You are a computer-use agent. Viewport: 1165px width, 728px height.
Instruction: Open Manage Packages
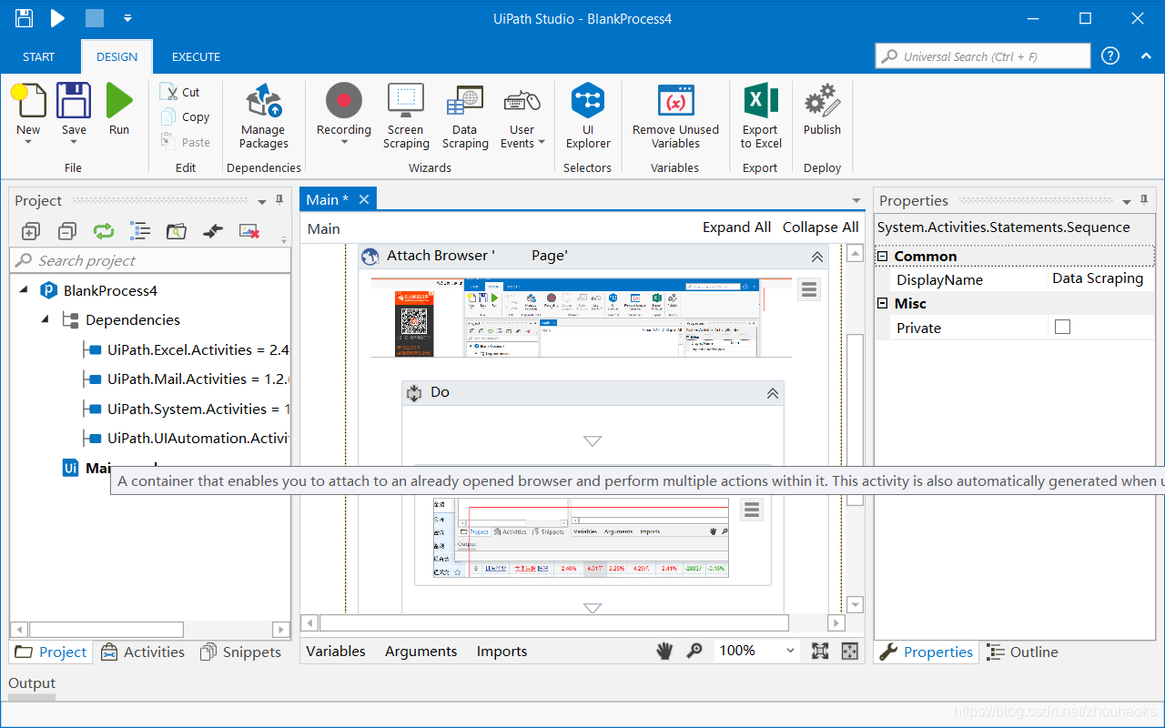pos(264,116)
